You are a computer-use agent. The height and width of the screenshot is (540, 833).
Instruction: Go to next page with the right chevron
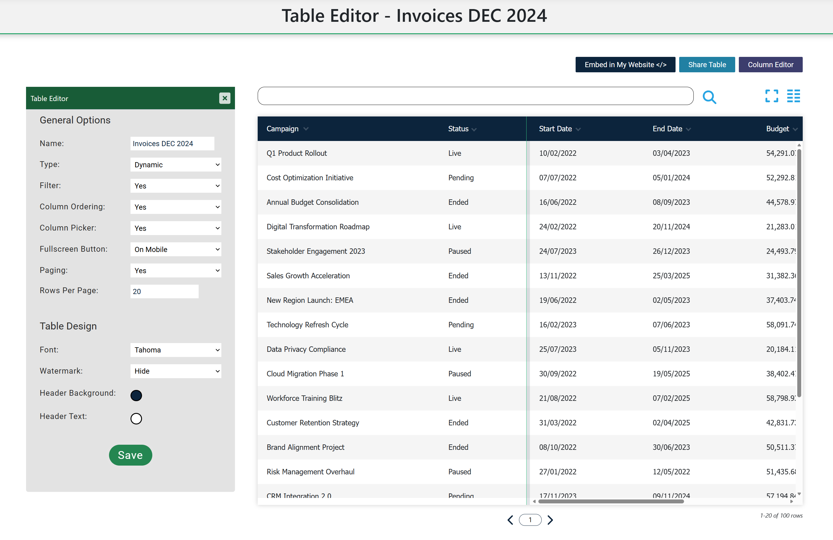pos(550,520)
